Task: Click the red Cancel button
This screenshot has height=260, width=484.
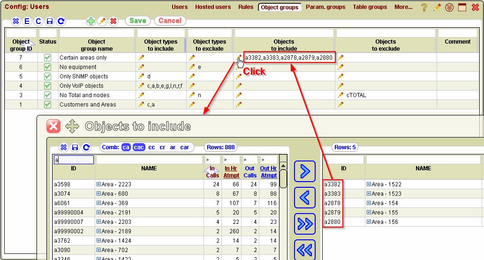Action: (x=170, y=21)
